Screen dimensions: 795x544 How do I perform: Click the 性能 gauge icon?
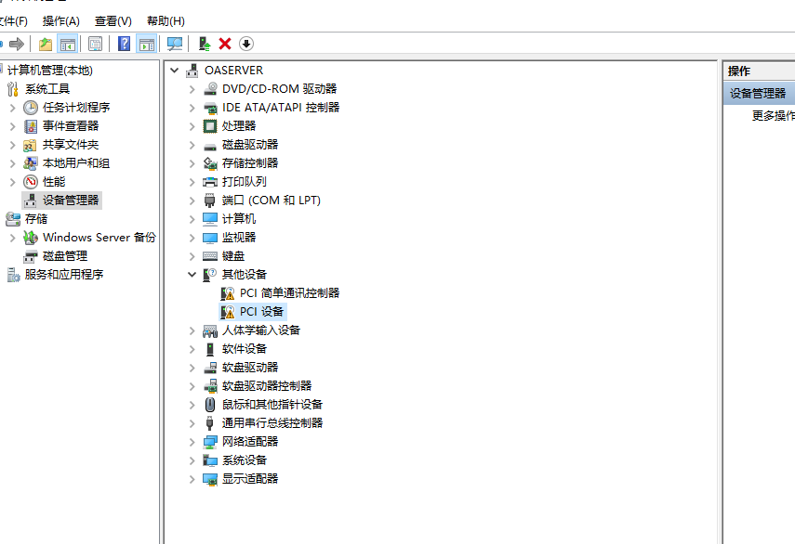click(x=31, y=182)
